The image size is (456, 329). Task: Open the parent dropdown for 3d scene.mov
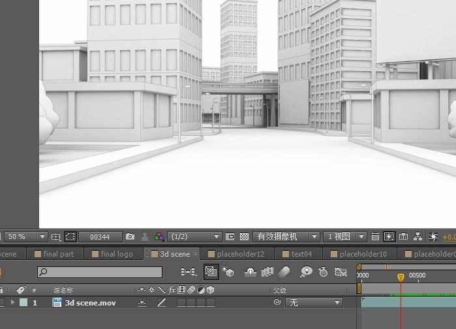[314, 303]
